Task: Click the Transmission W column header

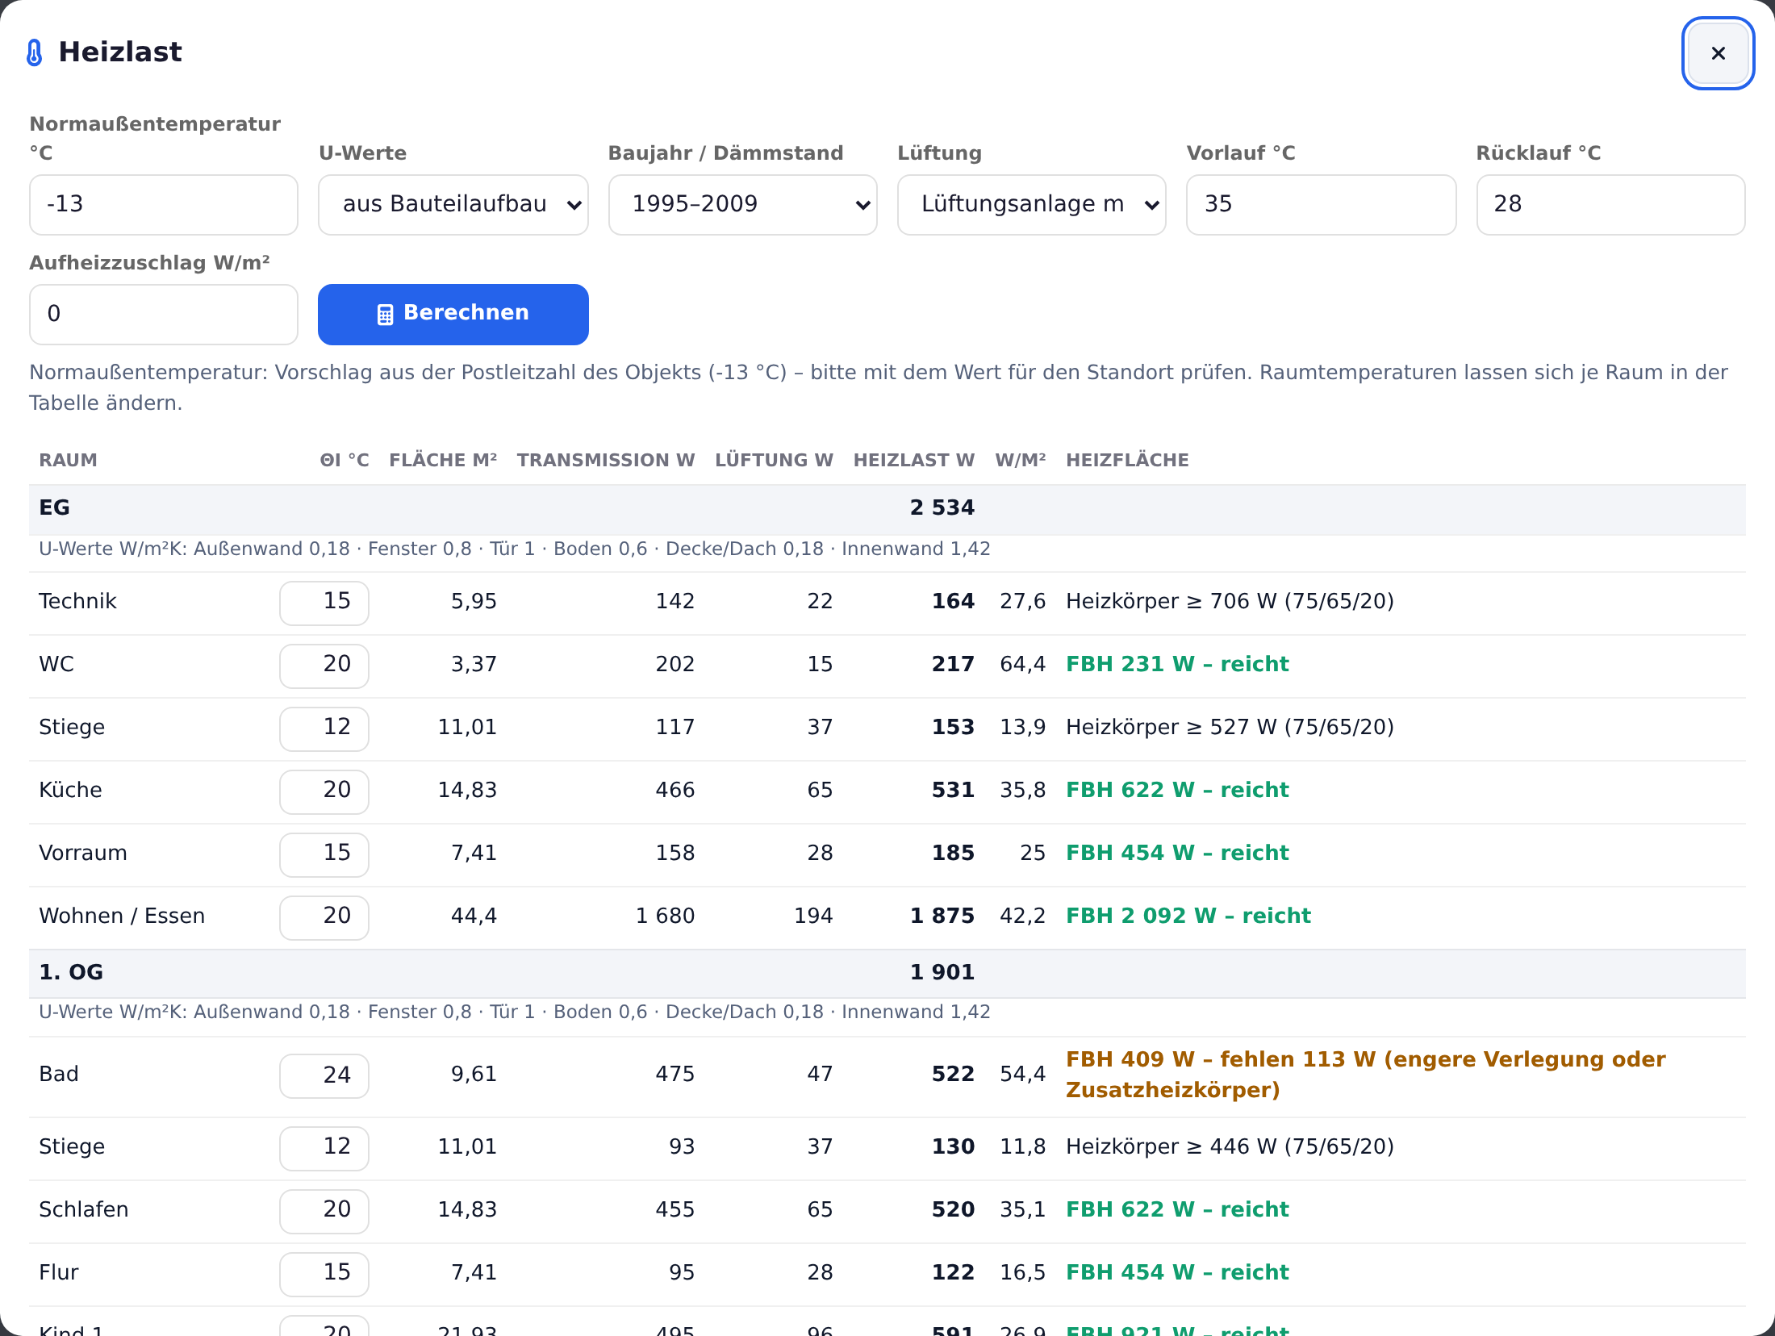Action: 605,460
